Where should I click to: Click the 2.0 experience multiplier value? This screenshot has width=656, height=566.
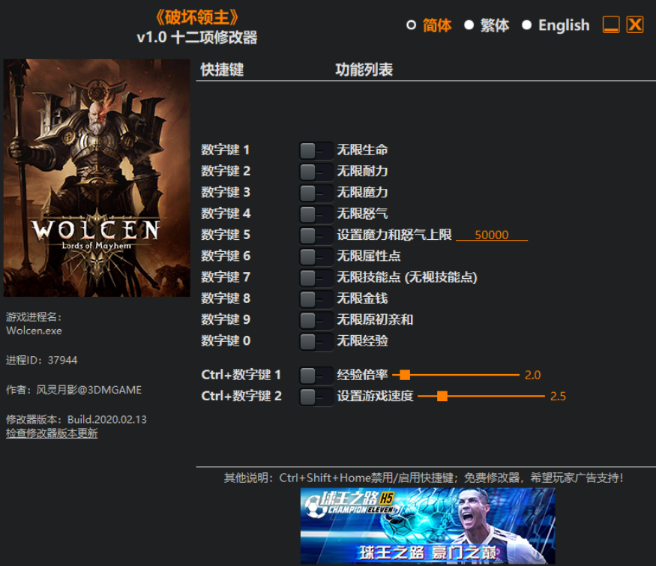[x=532, y=375]
